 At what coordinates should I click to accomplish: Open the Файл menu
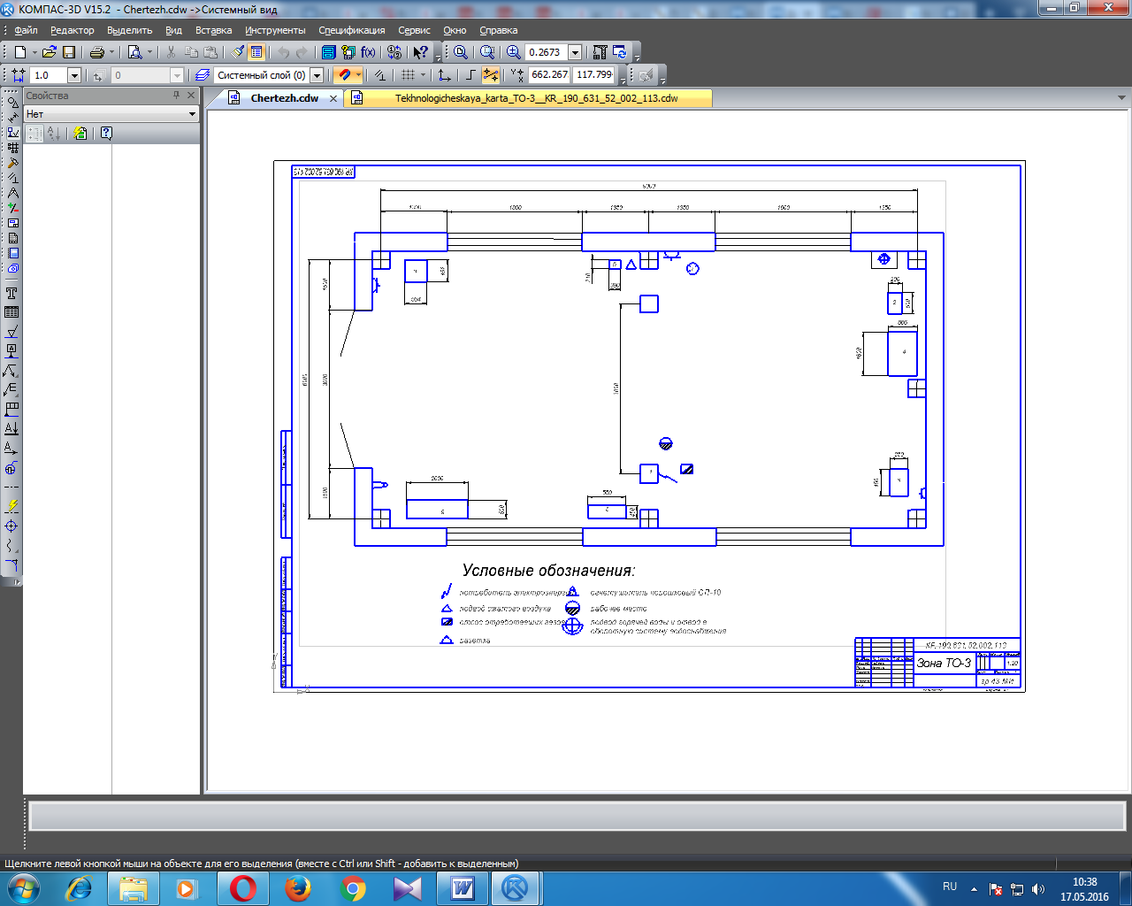tap(26, 30)
